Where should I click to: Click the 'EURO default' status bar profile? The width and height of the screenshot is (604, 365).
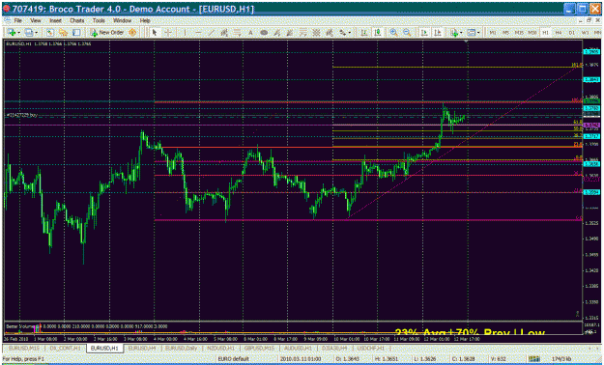pyautogui.click(x=234, y=359)
